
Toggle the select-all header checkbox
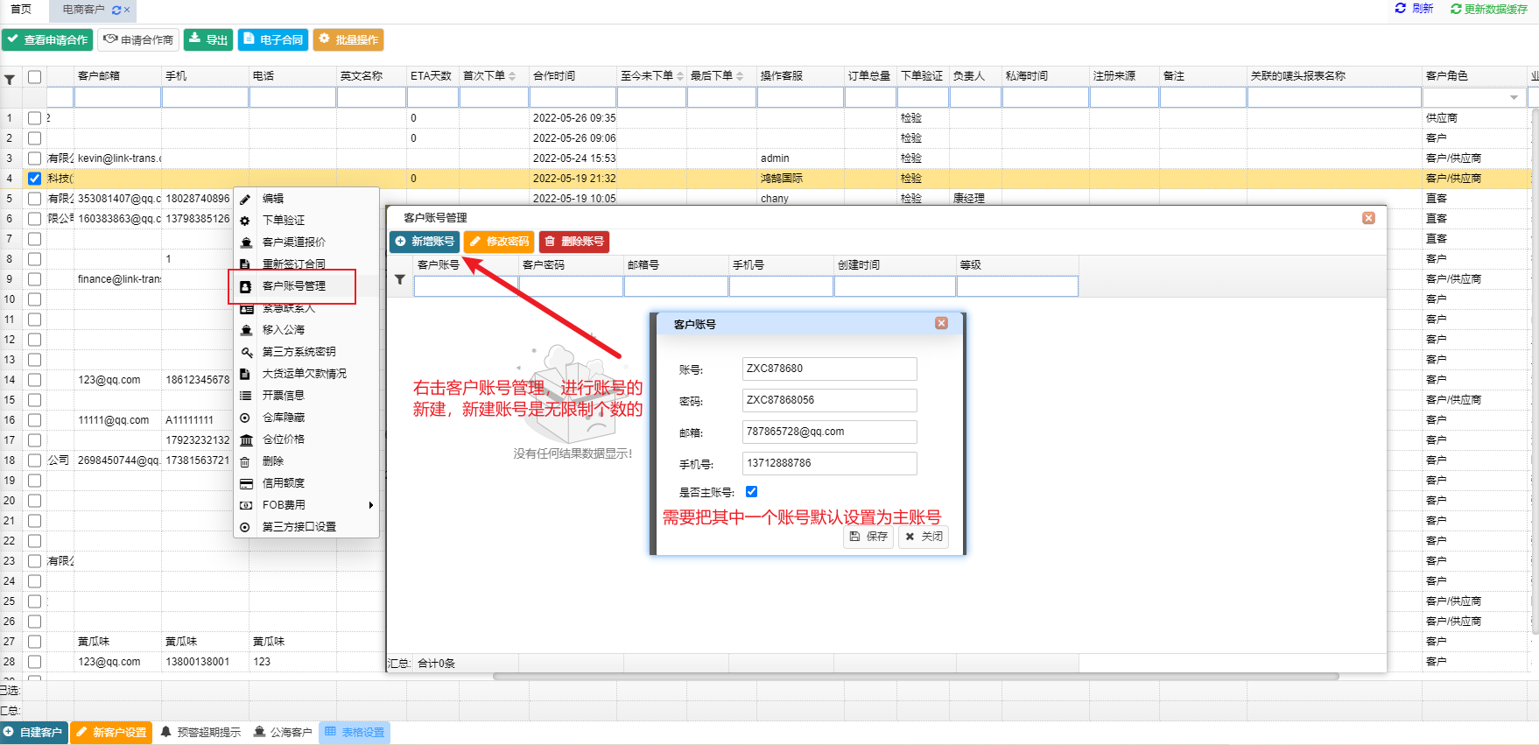(x=34, y=77)
